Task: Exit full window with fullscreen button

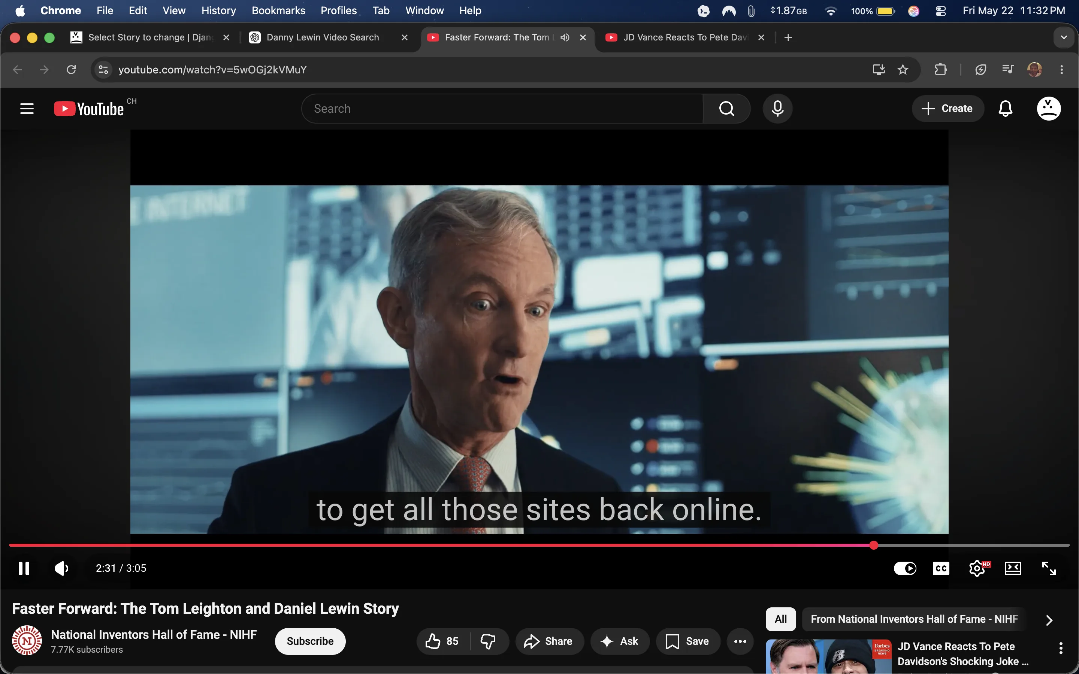Action: point(1048,568)
